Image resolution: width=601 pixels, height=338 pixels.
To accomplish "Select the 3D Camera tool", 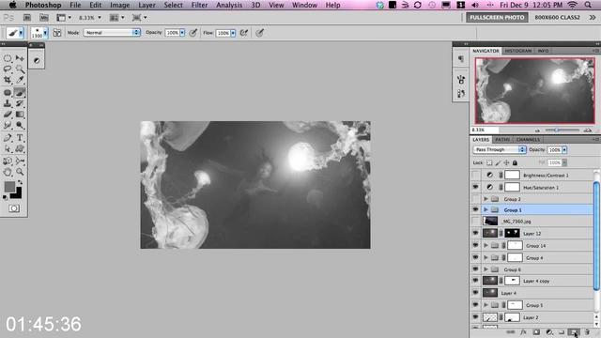I will [x=20, y=161].
